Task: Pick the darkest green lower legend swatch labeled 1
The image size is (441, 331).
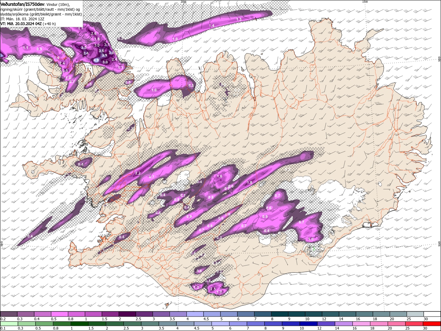Action: (79, 324)
